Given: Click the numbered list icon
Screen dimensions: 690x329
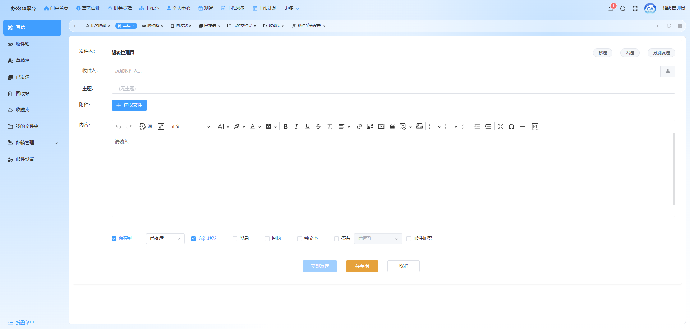Looking at the screenshot, I should 448,126.
